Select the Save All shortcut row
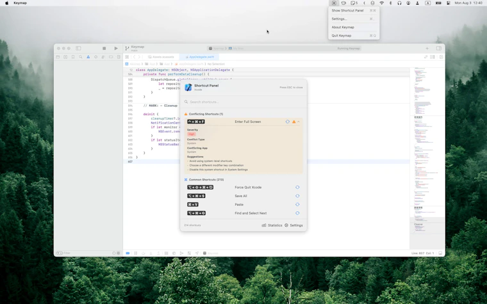This screenshot has width=487, height=304. click(x=244, y=196)
